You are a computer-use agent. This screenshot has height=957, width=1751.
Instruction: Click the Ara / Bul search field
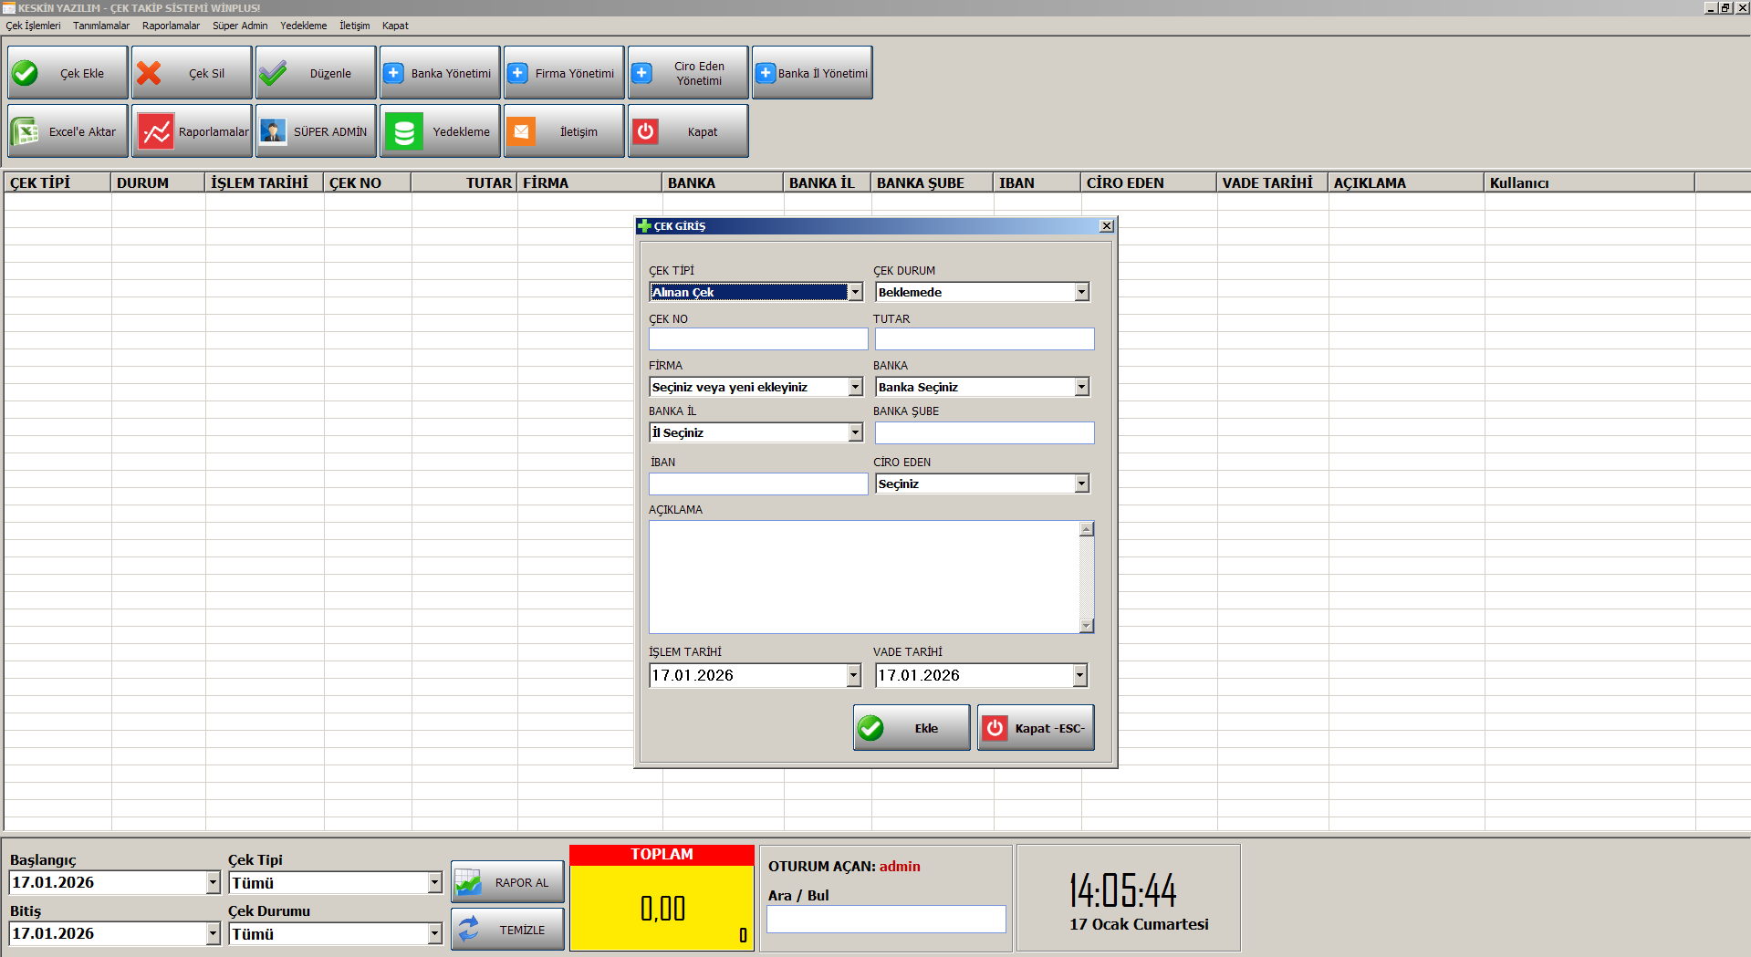click(885, 919)
